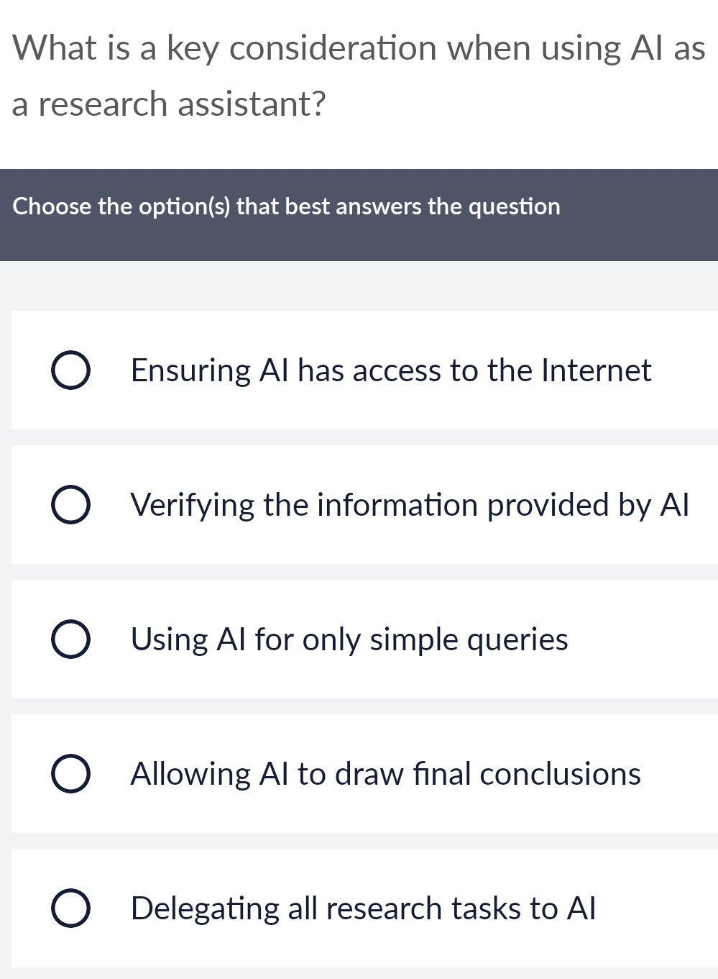Choose the answer "Verifying the information provided by AI"
718x979 pixels.
(x=410, y=504)
